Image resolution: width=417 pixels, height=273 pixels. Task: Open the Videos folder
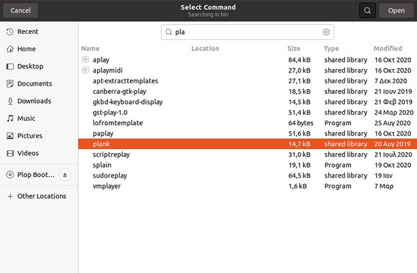[x=39, y=153]
